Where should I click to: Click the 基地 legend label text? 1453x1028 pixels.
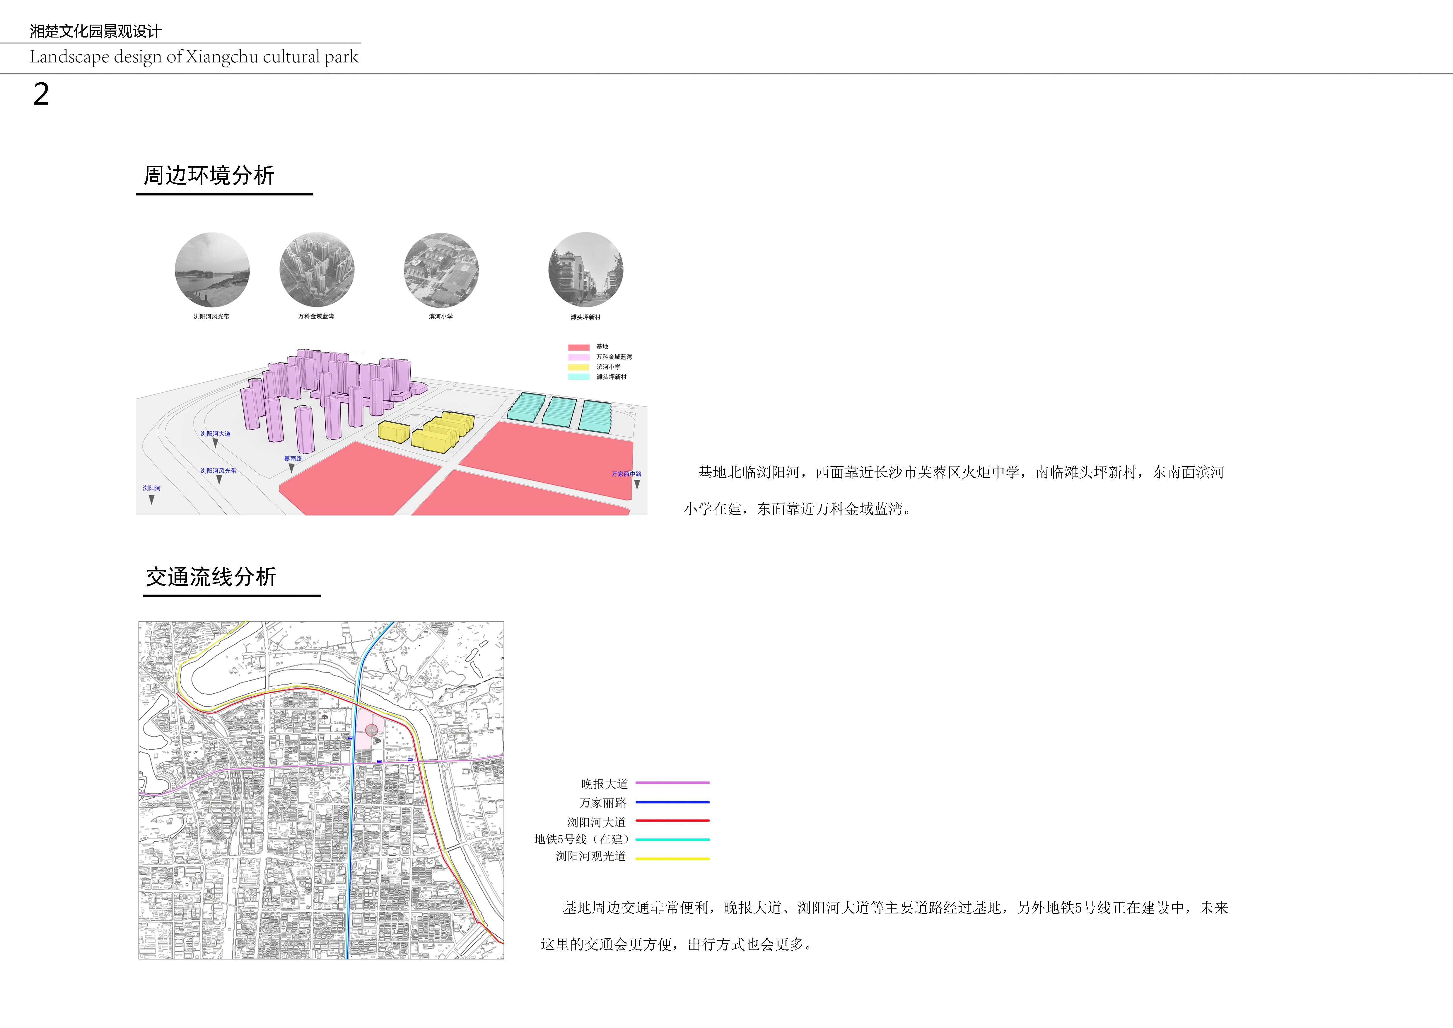[x=602, y=347]
